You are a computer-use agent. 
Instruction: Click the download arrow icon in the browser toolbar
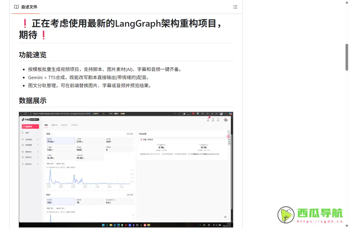(212, 114)
